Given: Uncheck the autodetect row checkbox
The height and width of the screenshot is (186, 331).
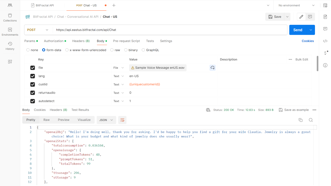Looking at the screenshot, I should click(33, 101).
